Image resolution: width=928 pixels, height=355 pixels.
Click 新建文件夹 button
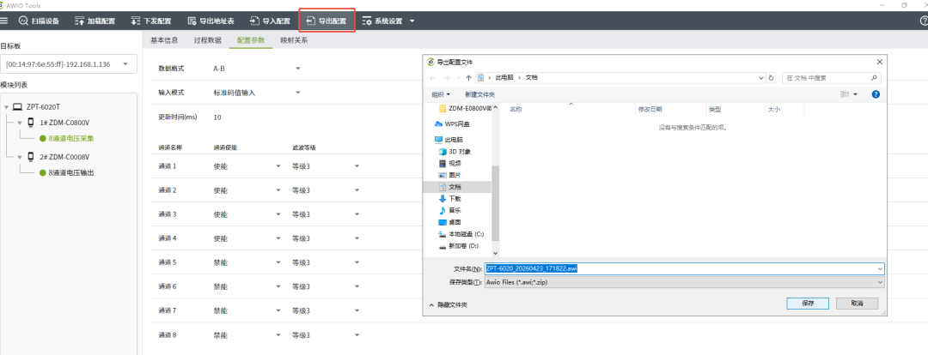[479, 94]
